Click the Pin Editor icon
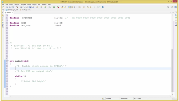The width and height of the screenshot is (179, 101). [99, 7]
